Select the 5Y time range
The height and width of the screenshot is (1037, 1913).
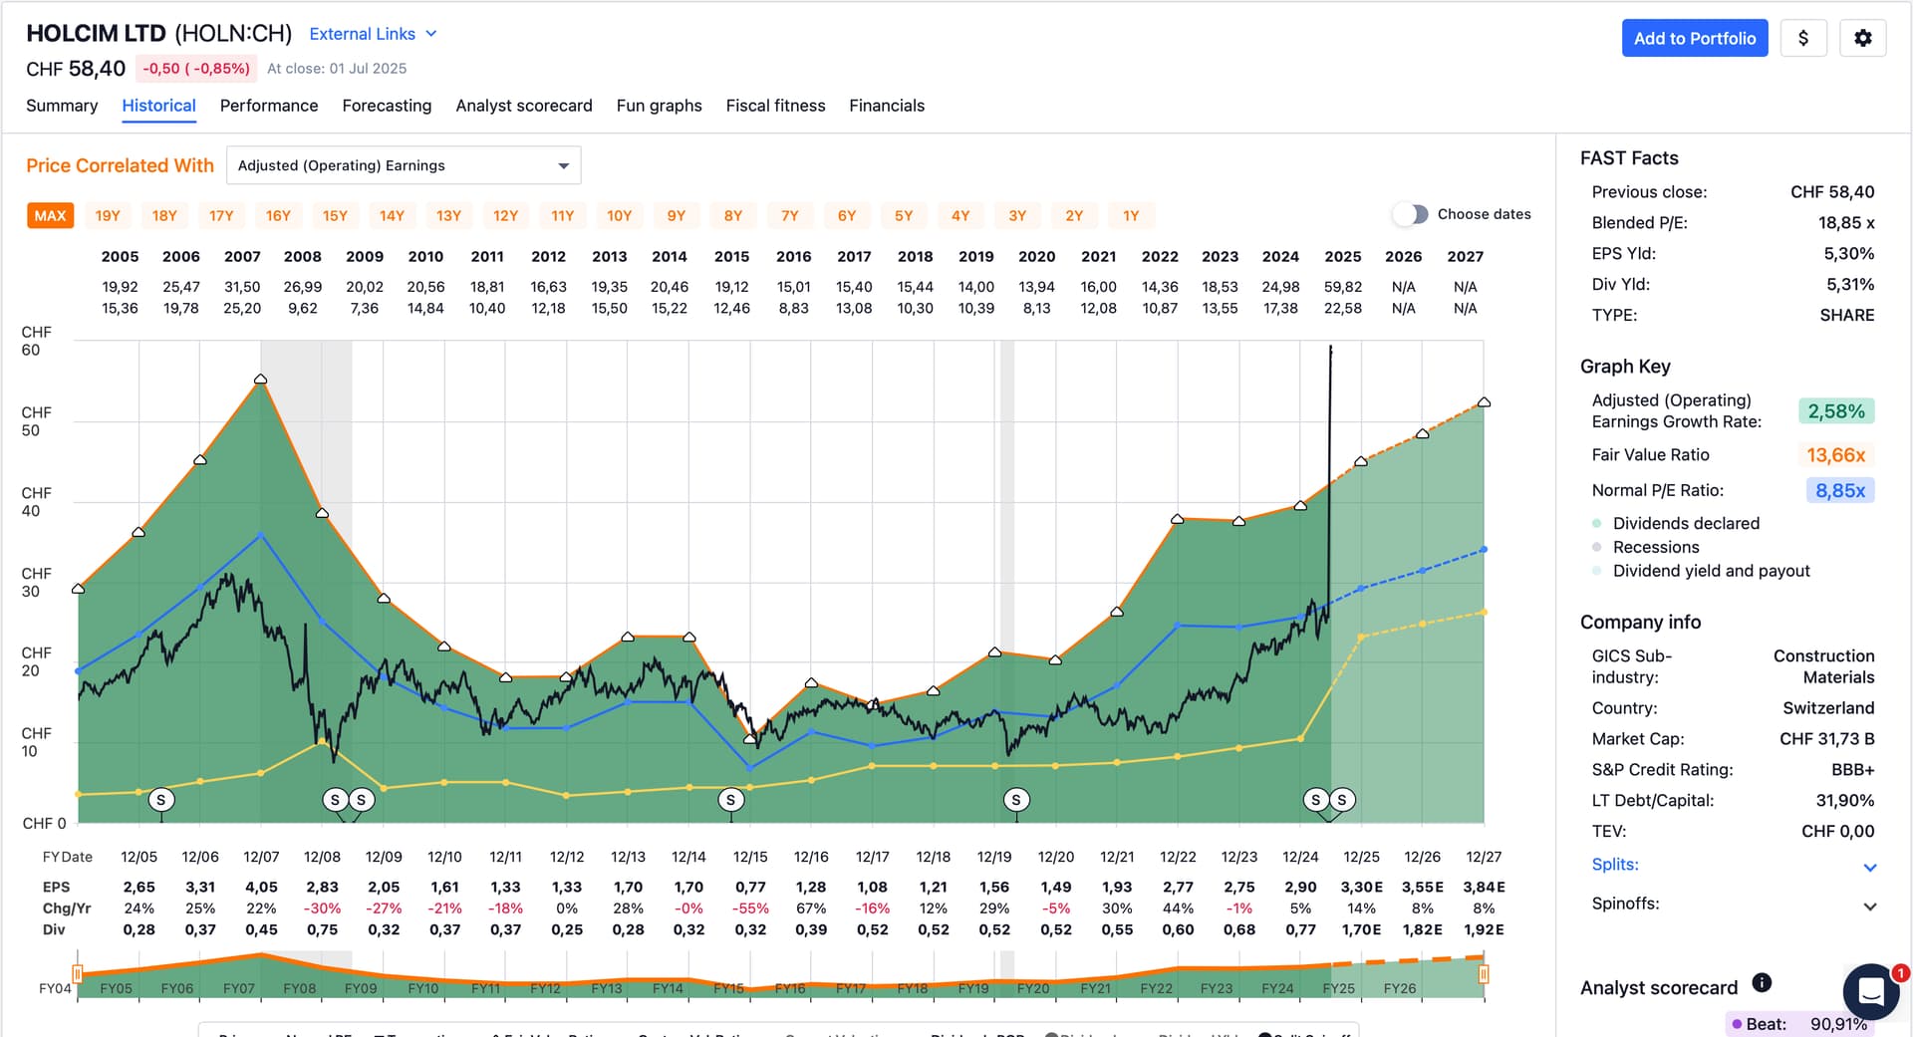pyautogui.click(x=904, y=215)
